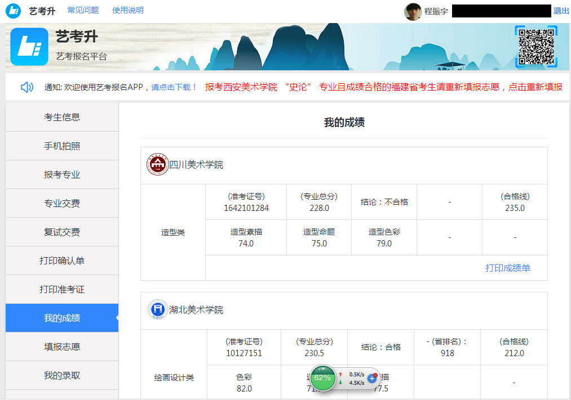
Task: Click the large blue 艺考升 app logo
Action: [29, 47]
